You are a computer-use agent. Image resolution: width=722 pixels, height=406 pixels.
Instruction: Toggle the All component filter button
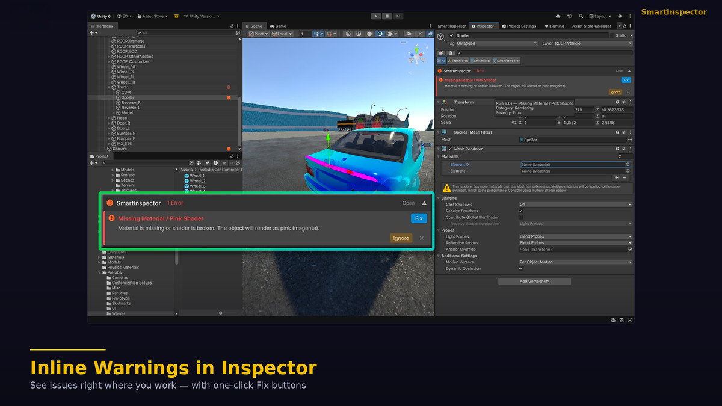click(442, 61)
